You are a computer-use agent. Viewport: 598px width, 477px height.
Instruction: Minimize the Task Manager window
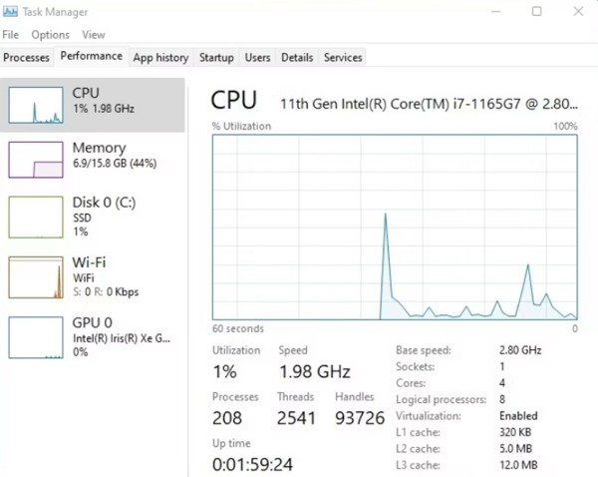(x=494, y=12)
